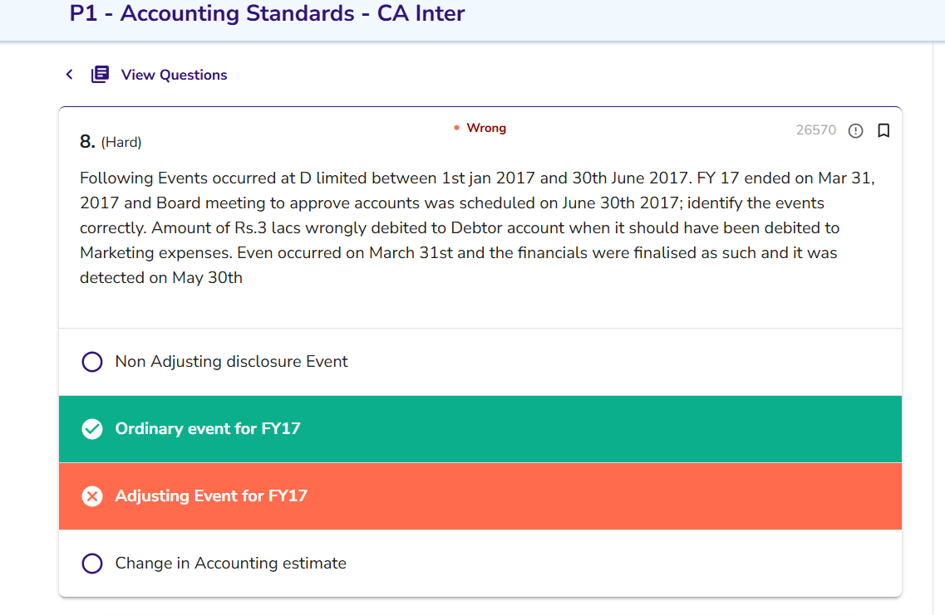Click the red X on Adjusting Event

[x=92, y=496]
